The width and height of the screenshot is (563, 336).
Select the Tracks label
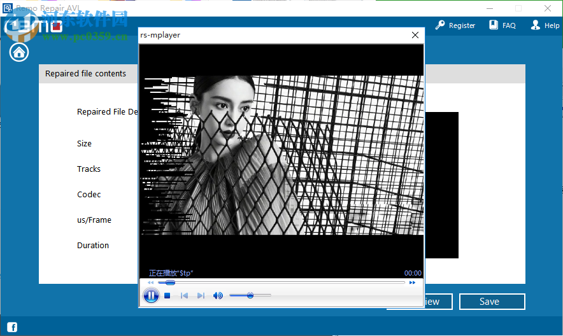(x=89, y=169)
